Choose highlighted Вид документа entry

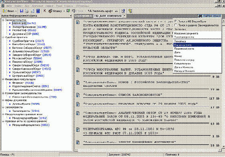point(197,45)
